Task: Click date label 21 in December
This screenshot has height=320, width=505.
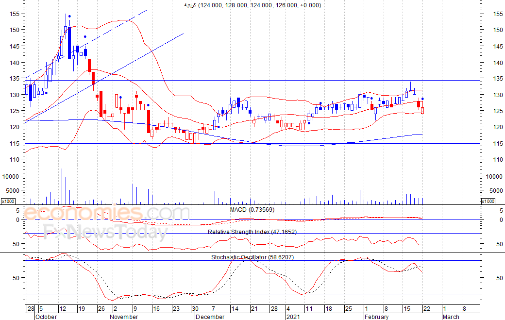Action: point(254,309)
